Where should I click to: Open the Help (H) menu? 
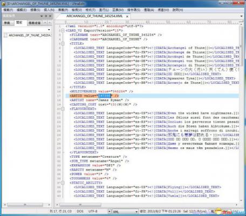coord(177,10)
